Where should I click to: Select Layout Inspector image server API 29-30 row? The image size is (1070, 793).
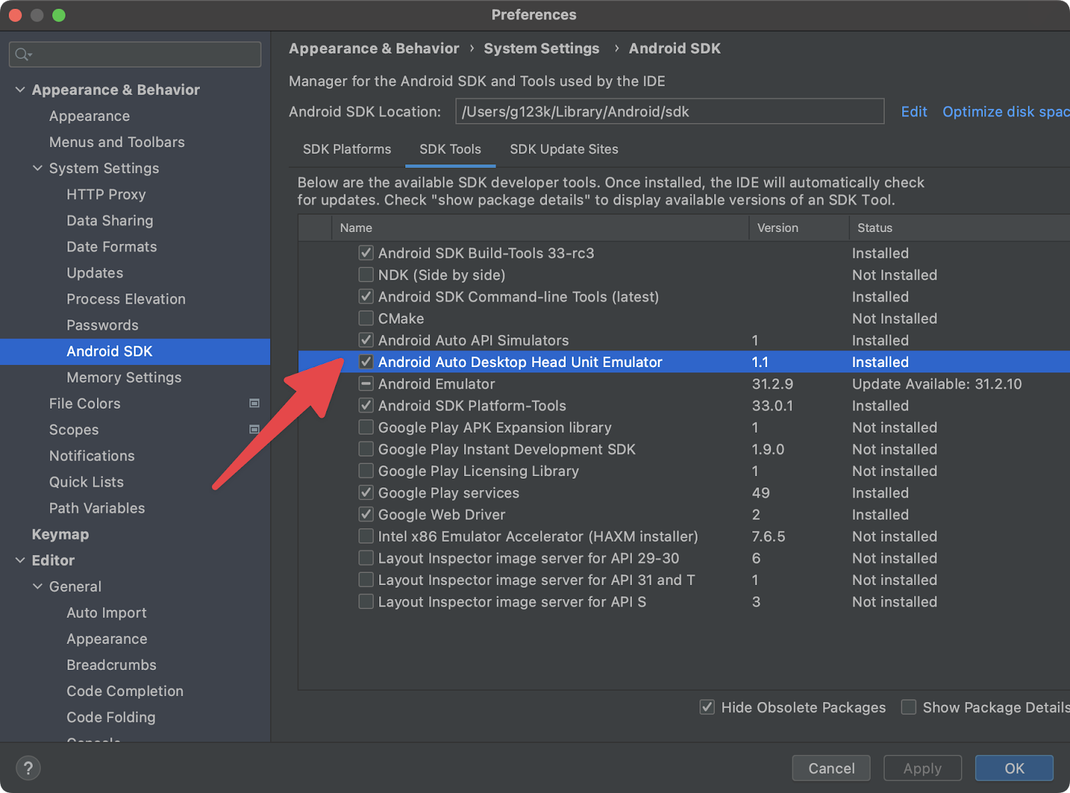pos(683,558)
